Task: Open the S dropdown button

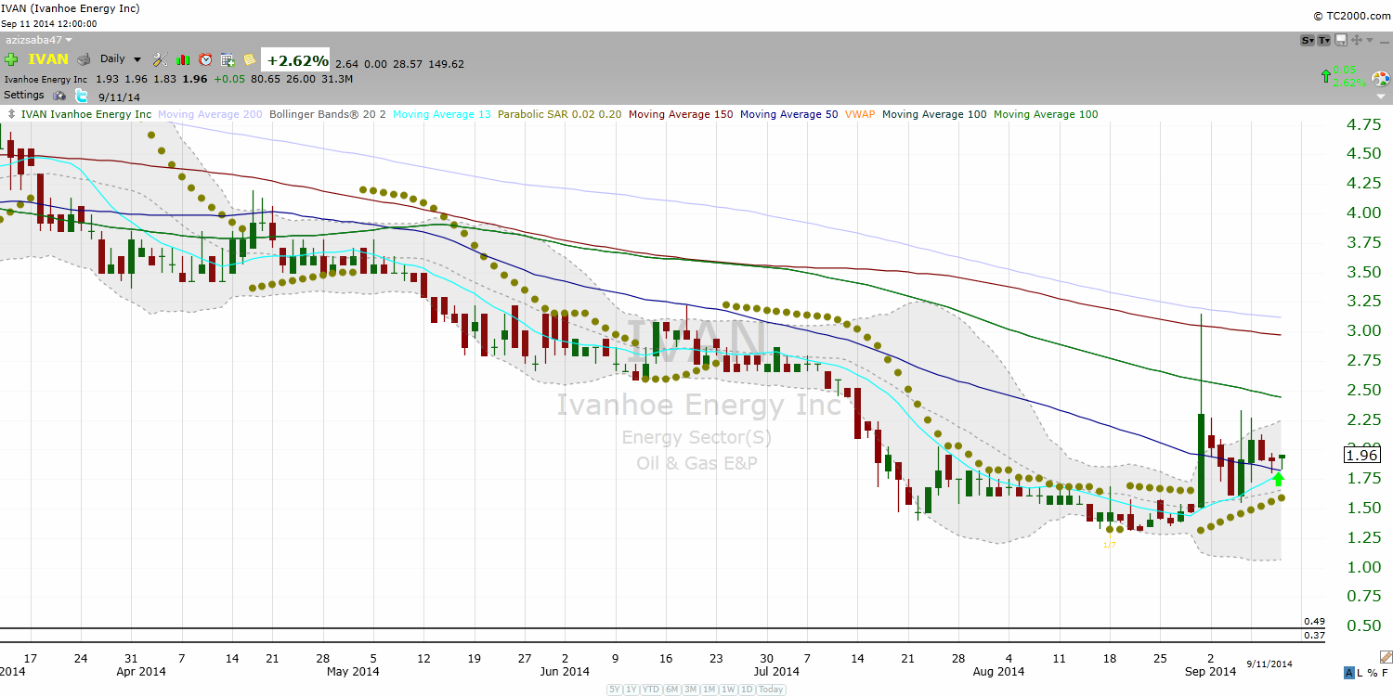Action: (x=1308, y=40)
